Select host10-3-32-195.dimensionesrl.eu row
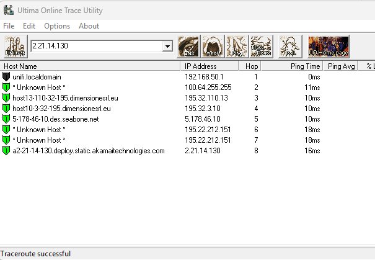Screen dimensions: 375x260 tap(187, 109)
